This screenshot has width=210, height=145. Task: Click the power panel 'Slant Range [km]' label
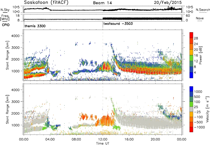click(7, 55)
